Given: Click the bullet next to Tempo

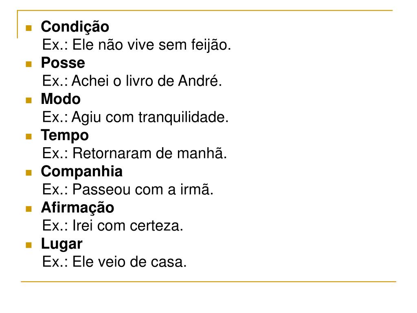Looking at the screenshot, I should 29,137.
